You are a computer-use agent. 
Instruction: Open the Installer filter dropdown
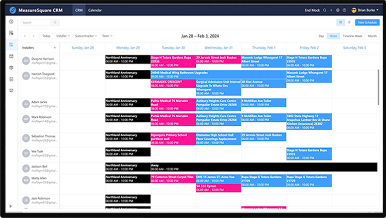62,36
